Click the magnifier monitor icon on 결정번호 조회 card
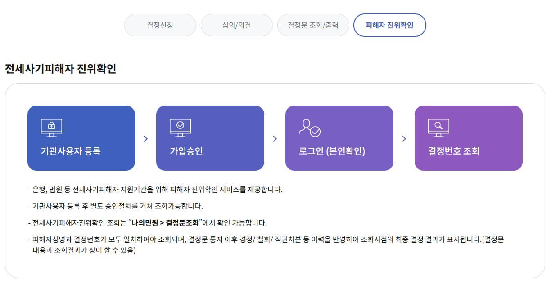The width and height of the screenshot is (551, 283). [x=439, y=127]
